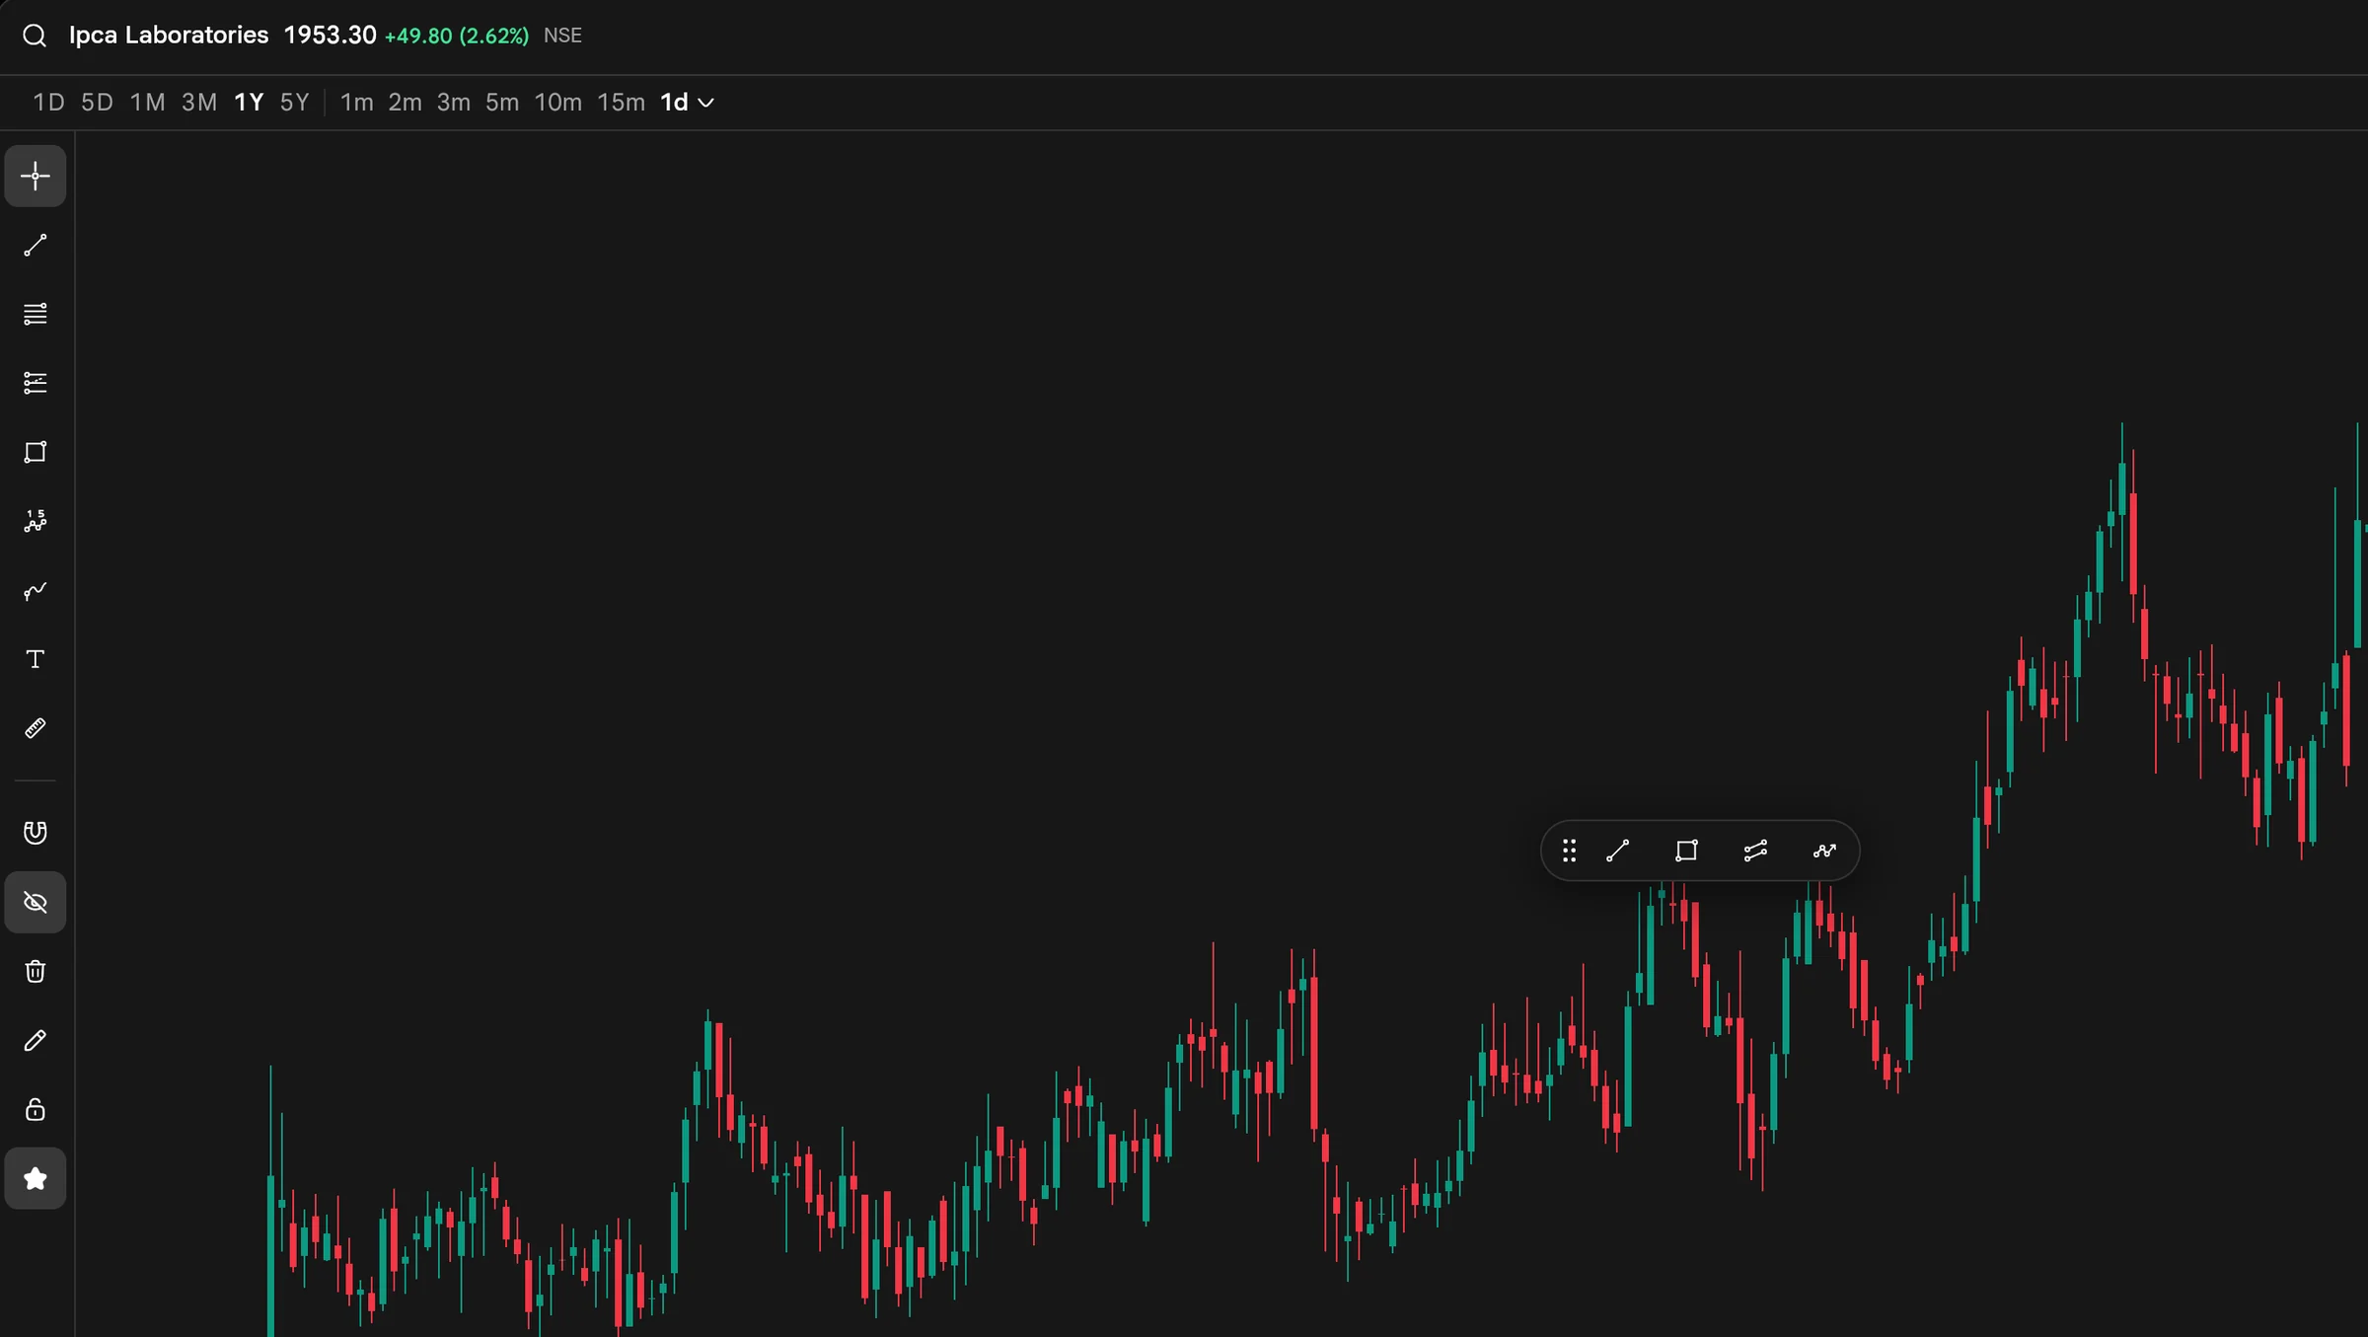Switch to the 3M range
Viewport: 2368px width, 1337px height.
point(199,103)
